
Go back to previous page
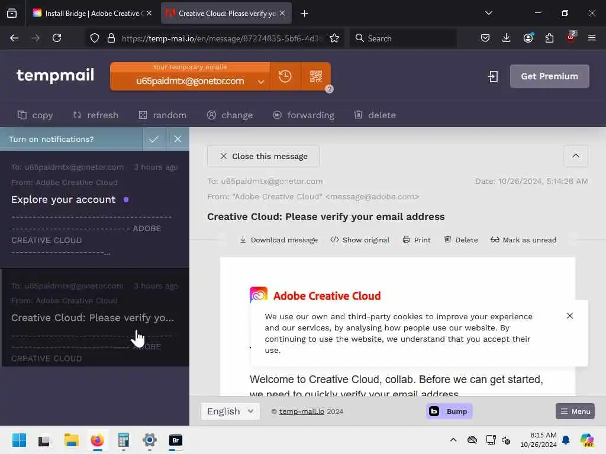[x=14, y=38]
